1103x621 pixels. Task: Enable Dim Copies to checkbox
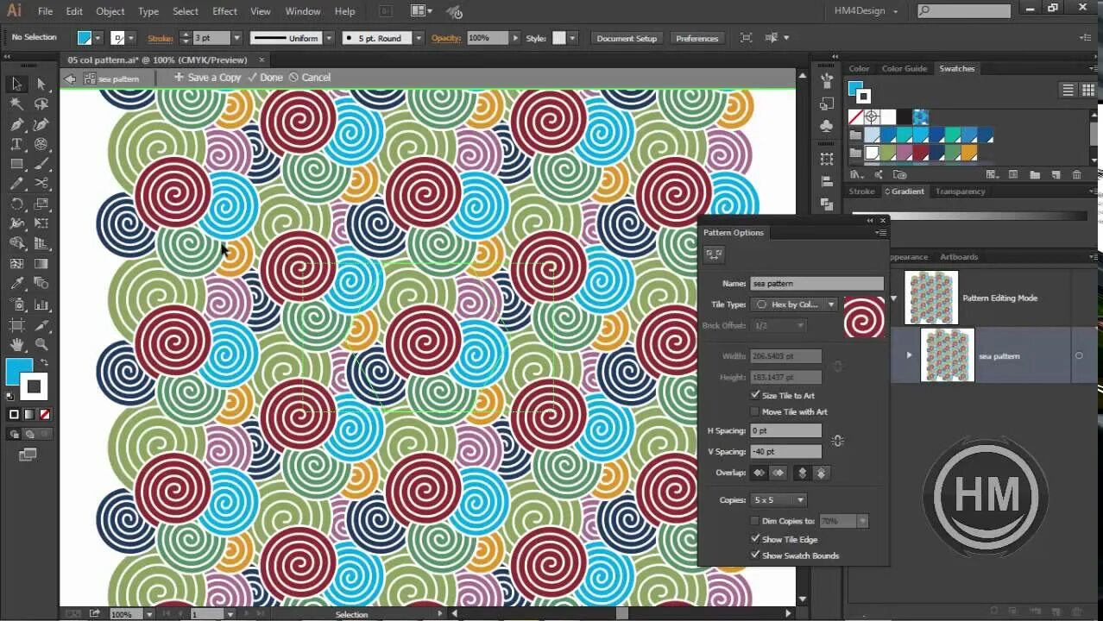pyautogui.click(x=755, y=521)
